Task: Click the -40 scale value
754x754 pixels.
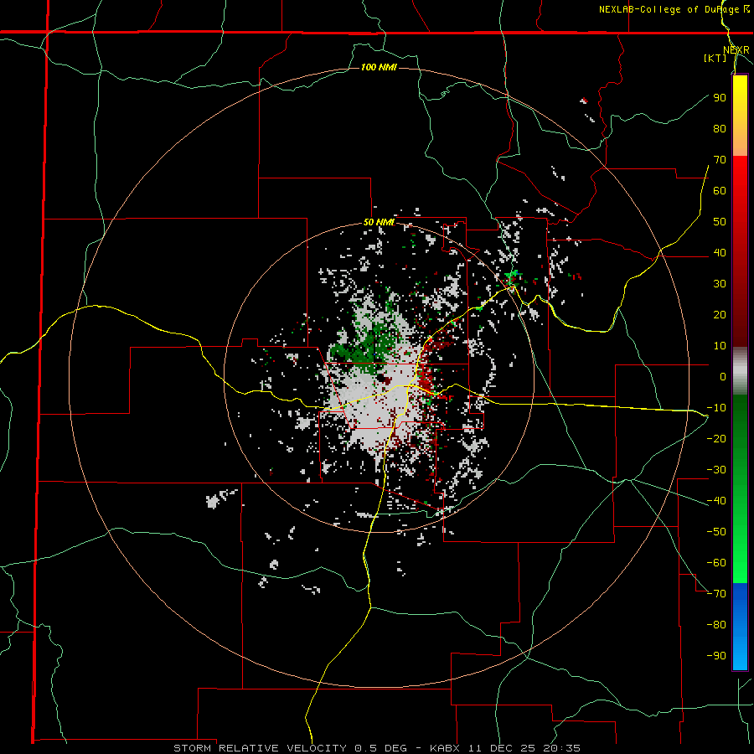Action: click(716, 501)
